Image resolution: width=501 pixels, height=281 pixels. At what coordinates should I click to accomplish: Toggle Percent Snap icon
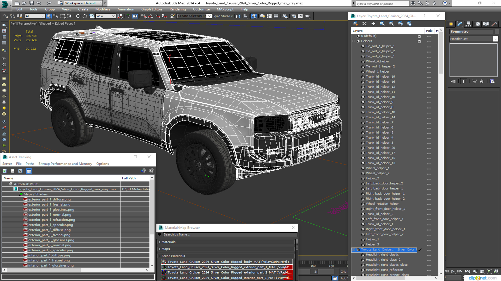(157, 16)
